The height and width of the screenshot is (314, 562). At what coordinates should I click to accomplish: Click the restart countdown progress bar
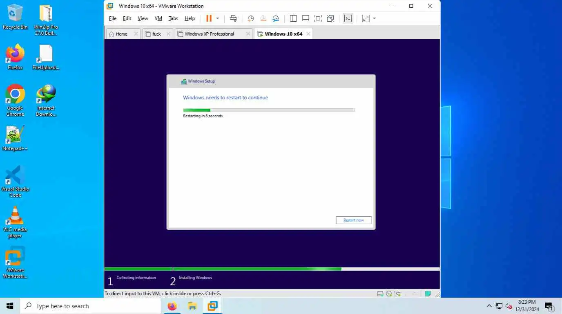point(269,110)
